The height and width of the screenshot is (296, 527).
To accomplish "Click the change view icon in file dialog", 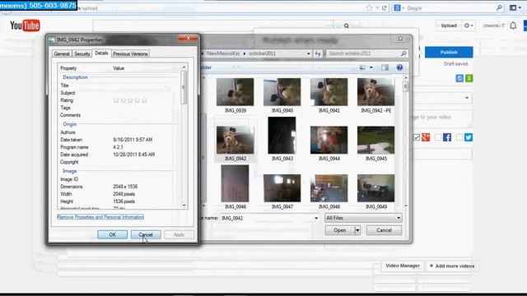I will tap(362, 67).
